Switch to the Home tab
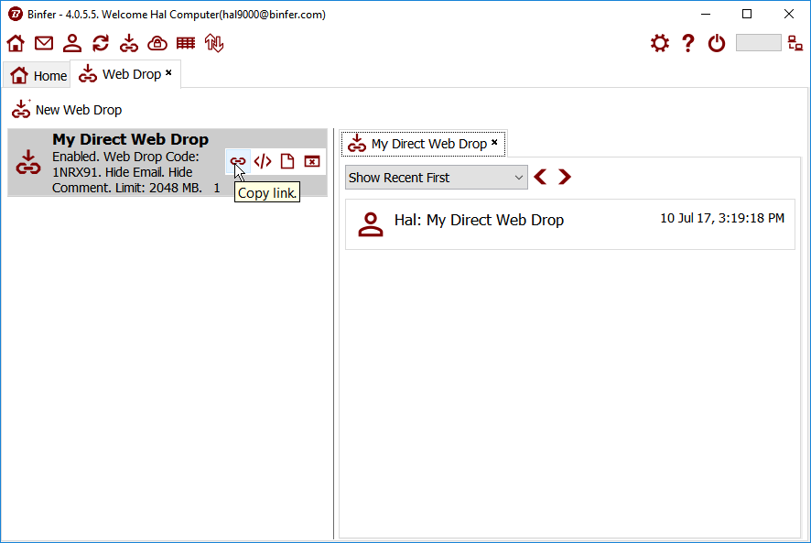The height and width of the screenshot is (543, 811). (x=38, y=76)
